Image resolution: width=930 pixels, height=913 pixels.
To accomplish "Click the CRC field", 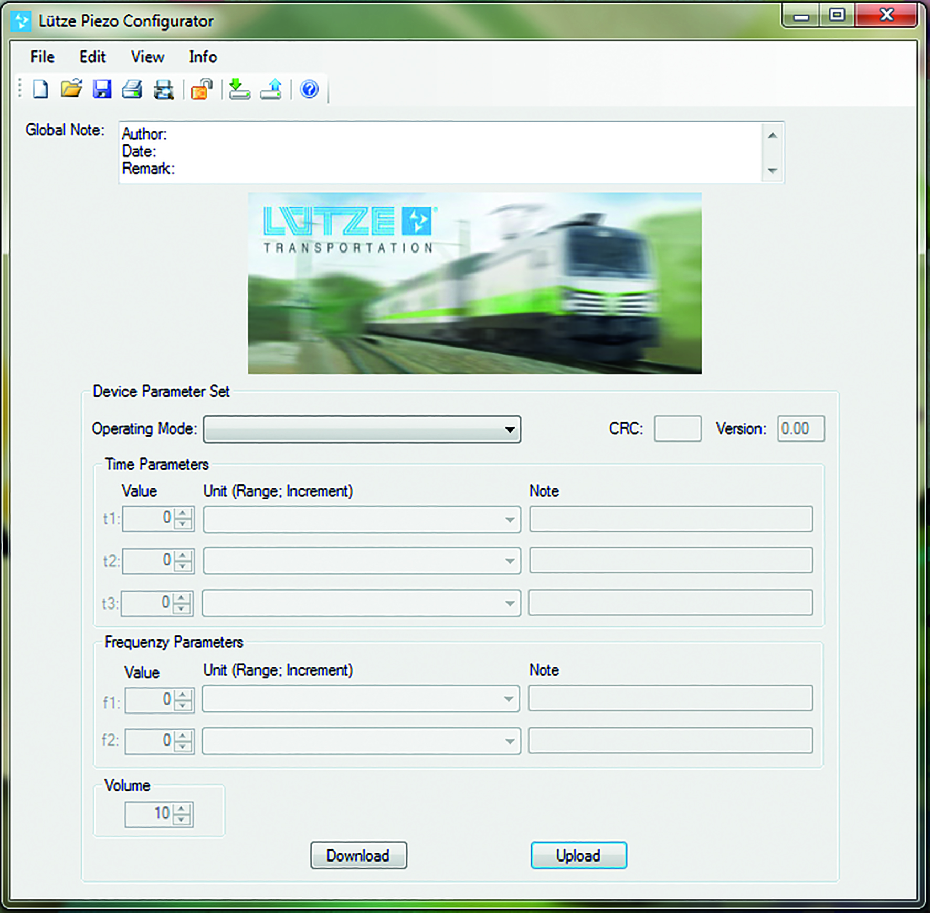I will 678,428.
